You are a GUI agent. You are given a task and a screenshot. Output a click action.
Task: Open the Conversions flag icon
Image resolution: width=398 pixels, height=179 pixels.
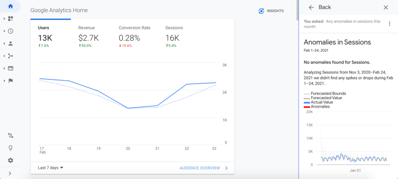click(x=11, y=81)
